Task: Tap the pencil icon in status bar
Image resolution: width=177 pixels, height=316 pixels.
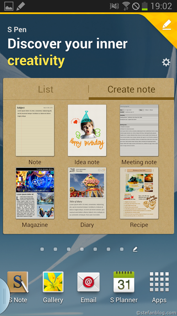Action: click(x=20, y=6)
